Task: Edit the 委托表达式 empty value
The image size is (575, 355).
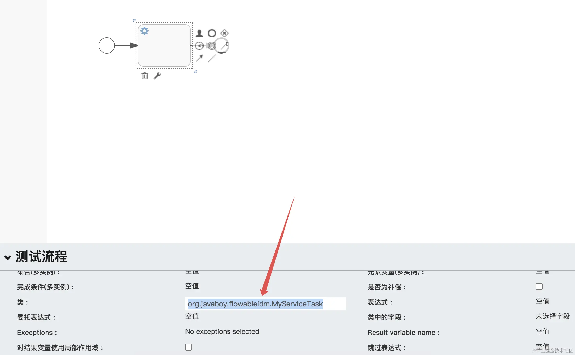Action: click(192, 316)
